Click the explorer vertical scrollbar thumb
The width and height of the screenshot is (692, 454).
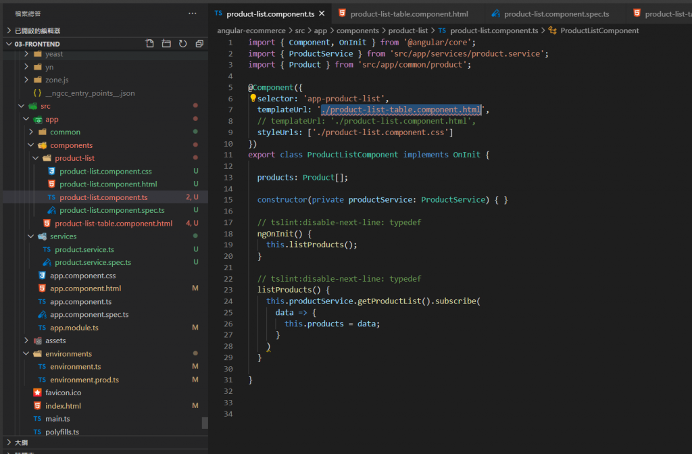(x=205, y=423)
